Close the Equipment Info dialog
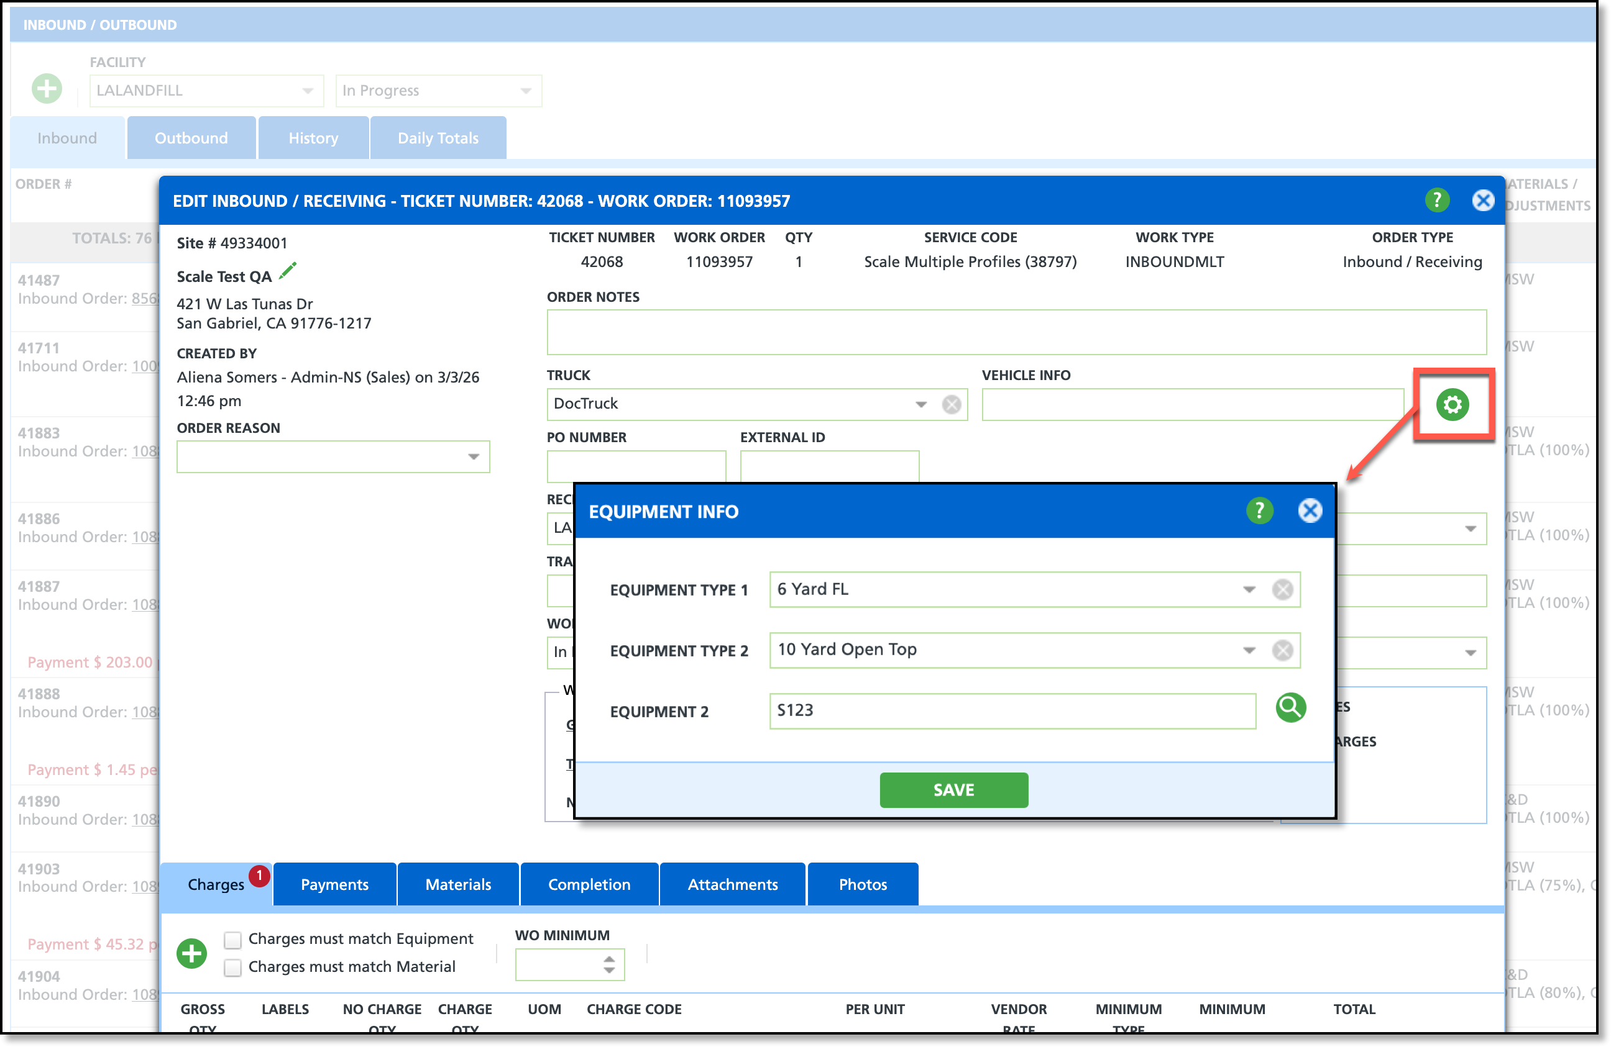This screenshot has height=1047, width=1611. pos(1310,510)
